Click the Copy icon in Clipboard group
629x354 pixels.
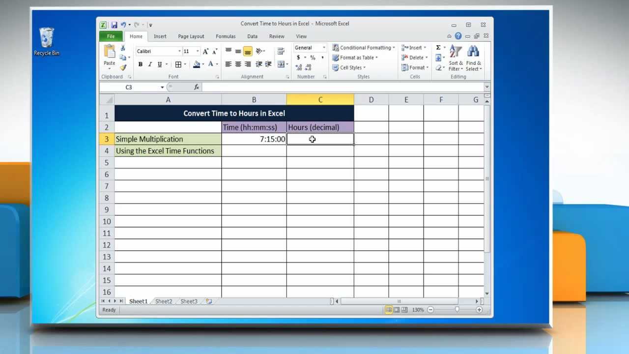point(122,58)
